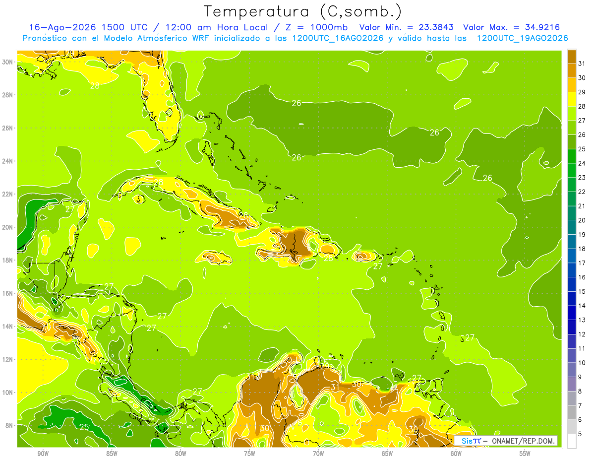Click the legend scale value "5"
Viewport: 595px width, 460px height.
(x=580, y=434)
